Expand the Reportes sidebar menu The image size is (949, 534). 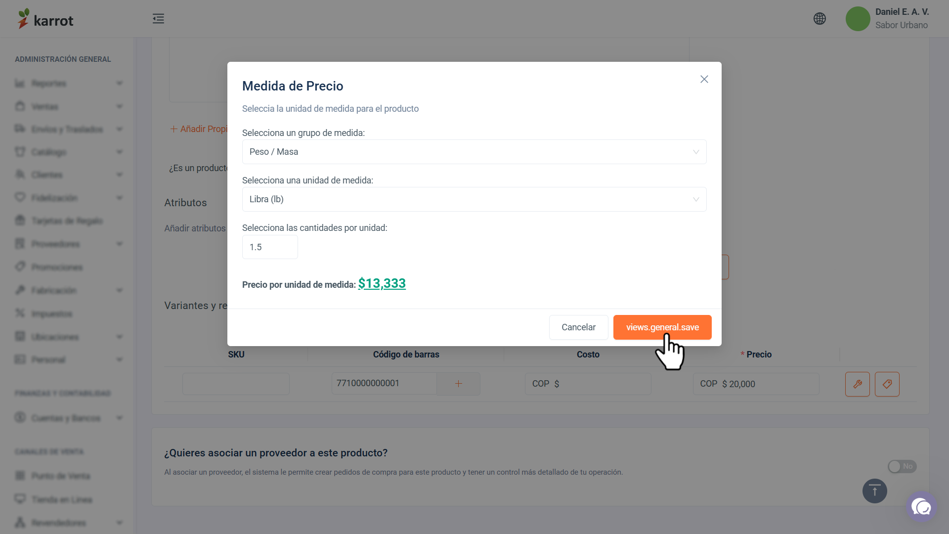pos(69,83)
